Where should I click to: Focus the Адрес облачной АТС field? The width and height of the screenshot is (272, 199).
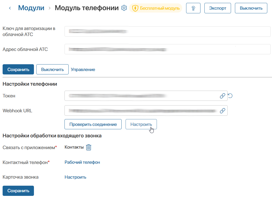[x=167, y=49]
